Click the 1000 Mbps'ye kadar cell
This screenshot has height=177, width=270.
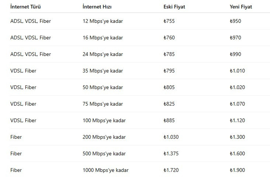coord(105,170)
